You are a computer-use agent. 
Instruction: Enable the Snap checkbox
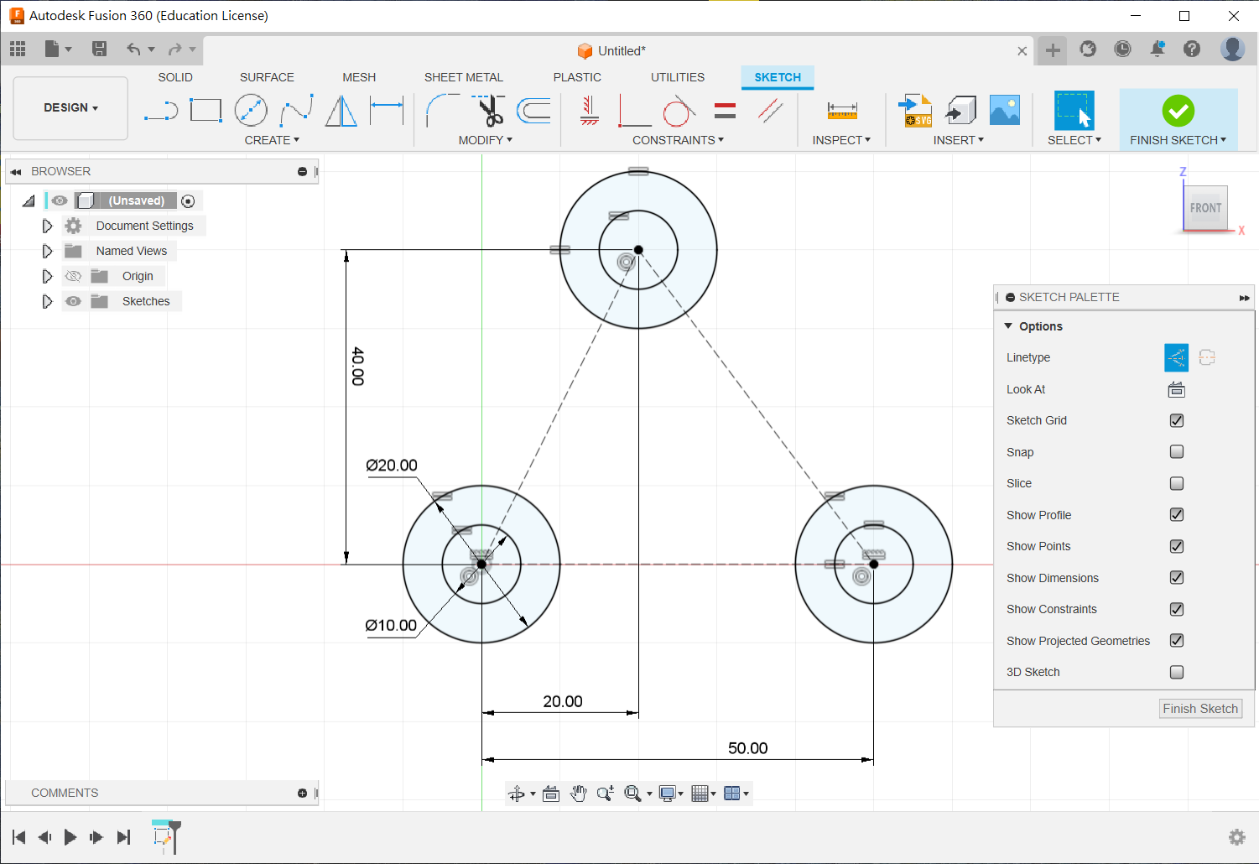tap(1176, 452)
